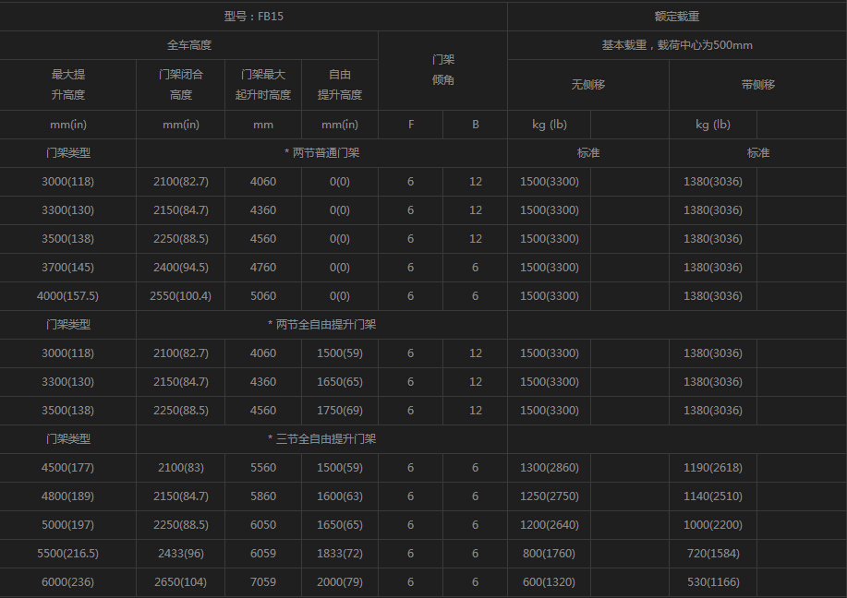Viewport: 847px width, 598px height.
Task: Select the 两节全自由提升门架 section row
Action: (321, 325)
